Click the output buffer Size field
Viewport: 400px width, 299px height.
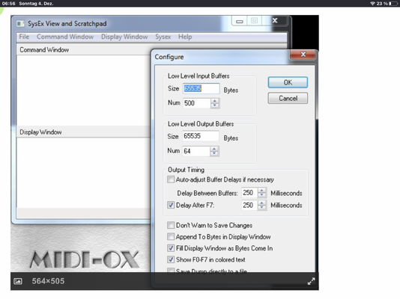point(200,136)
